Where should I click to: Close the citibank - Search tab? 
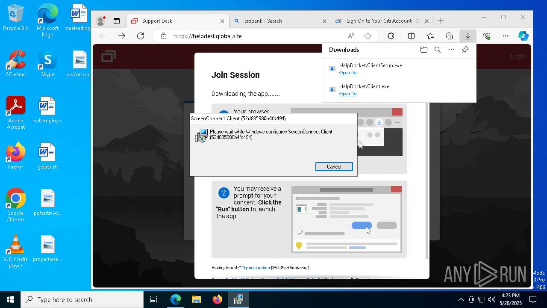(324, 21)
